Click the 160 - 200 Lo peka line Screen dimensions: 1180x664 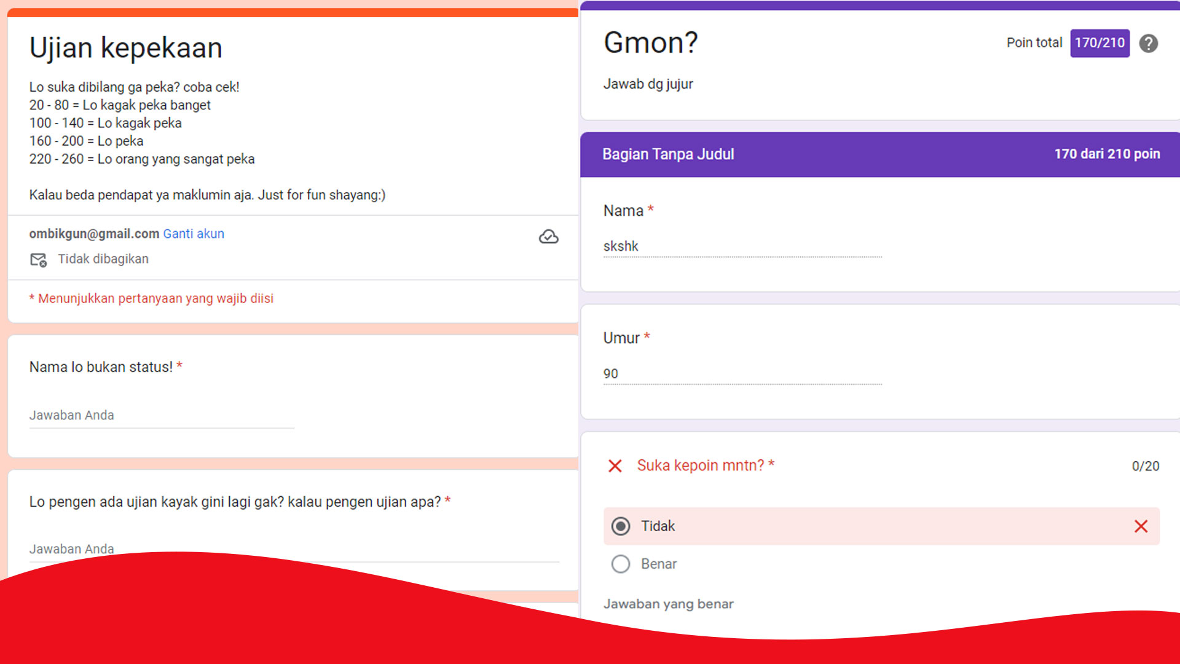click(x=86, y=141)
